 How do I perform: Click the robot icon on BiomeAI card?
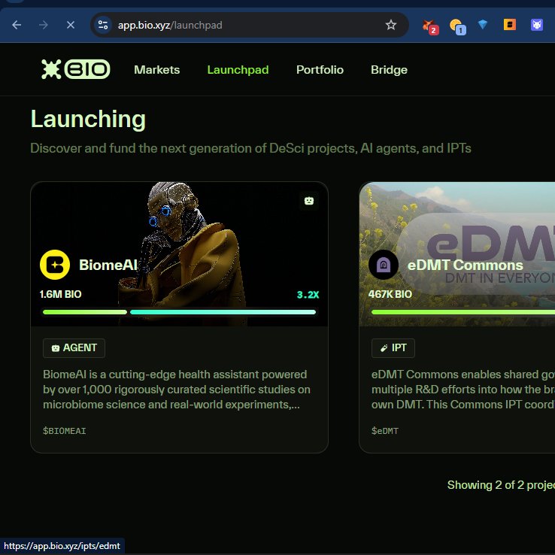(x=309, y=201)
